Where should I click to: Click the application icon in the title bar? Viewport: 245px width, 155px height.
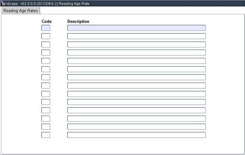coord(4,3)
